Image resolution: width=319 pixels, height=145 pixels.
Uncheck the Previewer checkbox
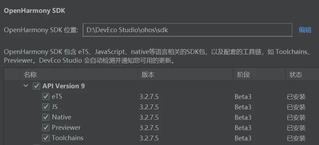(x=46, y=128)
